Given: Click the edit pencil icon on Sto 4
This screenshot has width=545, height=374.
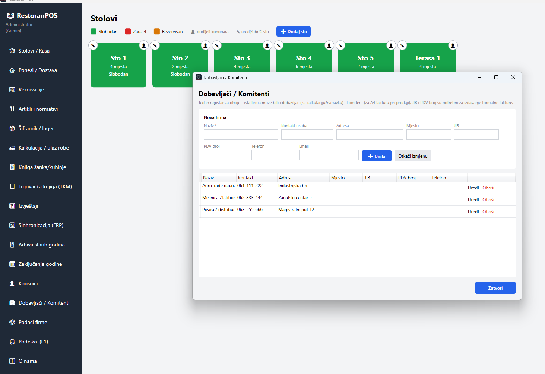Looking at the screenshot, I should click(279, 45).
